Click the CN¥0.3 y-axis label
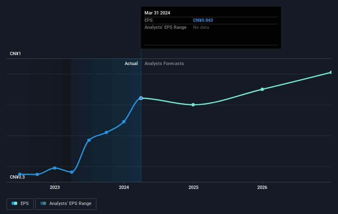 pyautogui.click(x=17, y=177)
